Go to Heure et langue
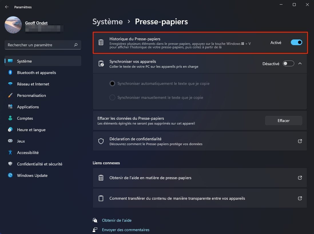This screenshot has width=314, height=234. pyautogui.click(x=43, y=129)
